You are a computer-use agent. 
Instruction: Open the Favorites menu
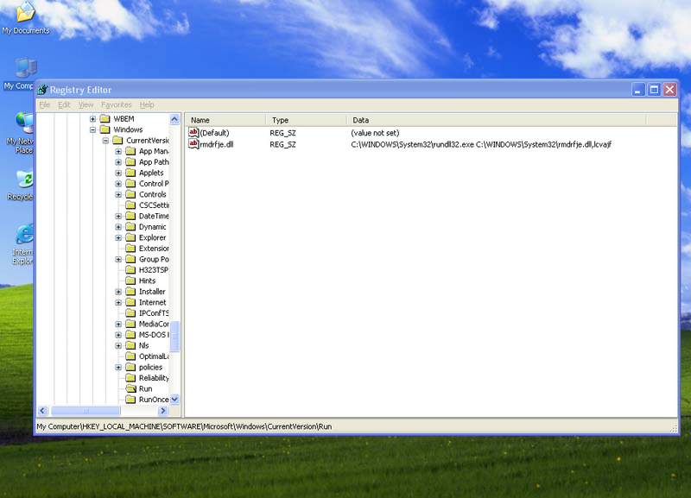[x=117, y=104]
